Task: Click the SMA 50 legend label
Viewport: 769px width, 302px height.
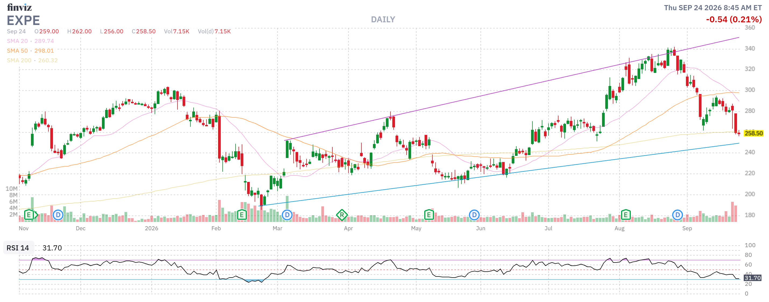Action: [17, 51]
